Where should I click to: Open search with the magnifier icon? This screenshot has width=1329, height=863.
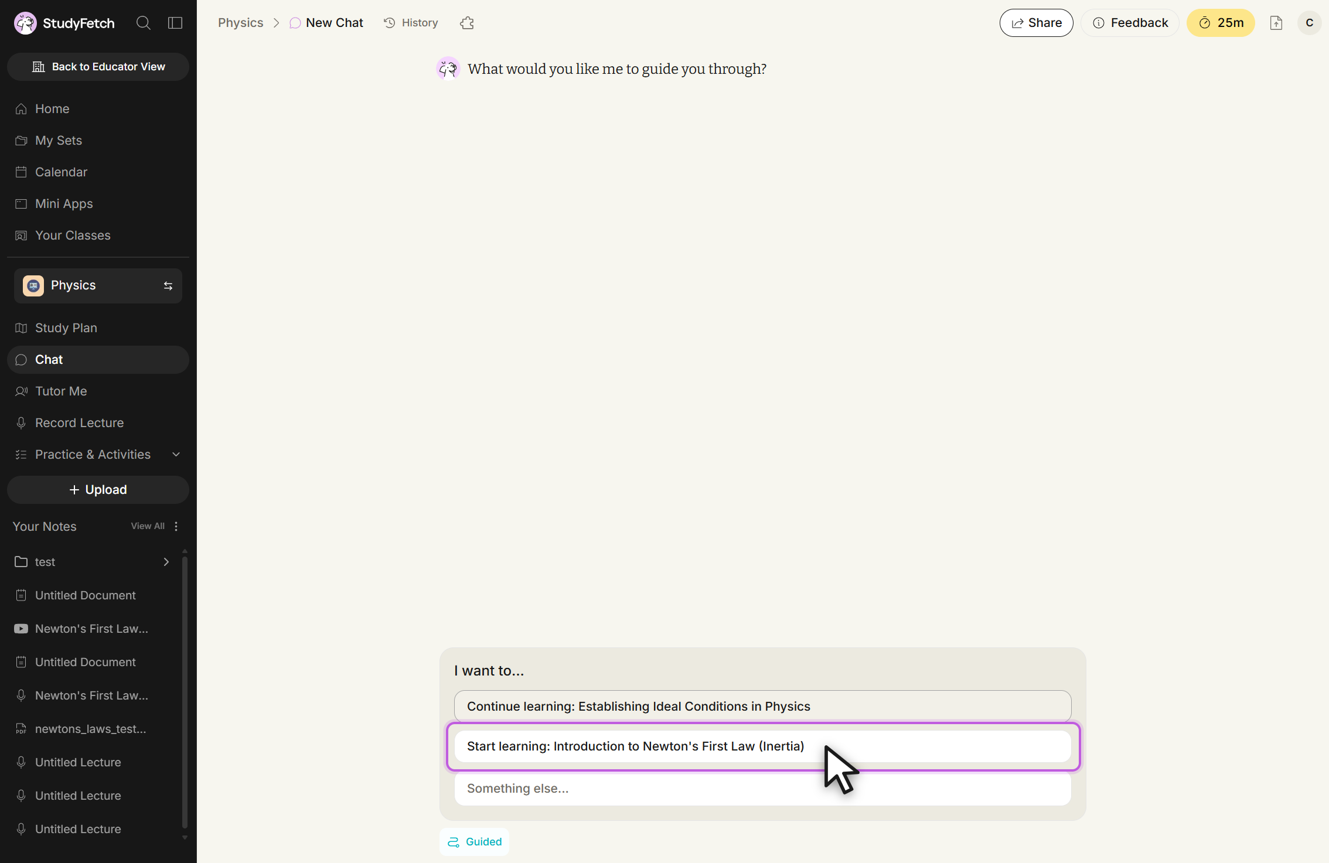[144, 23]
